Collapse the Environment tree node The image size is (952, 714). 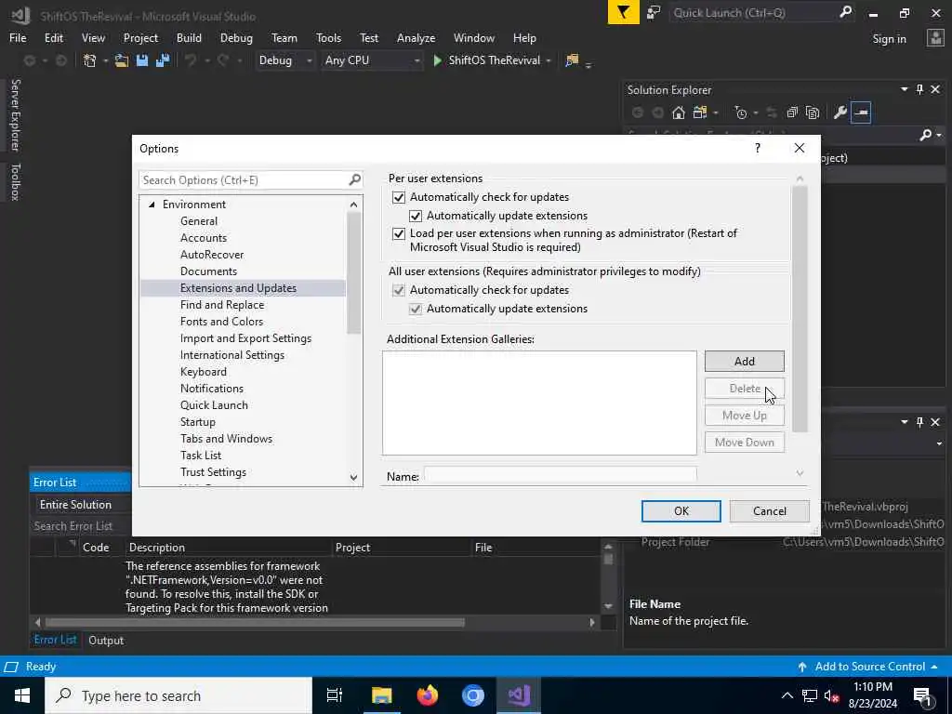pos(152,205)
